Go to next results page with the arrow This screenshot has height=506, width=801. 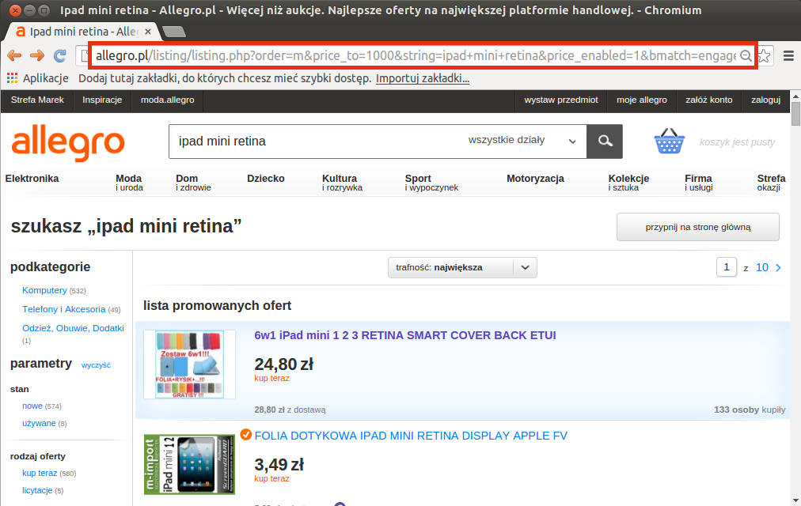click(779, 268)
